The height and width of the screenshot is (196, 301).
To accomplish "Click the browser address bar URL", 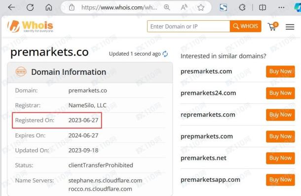I will click(x=119, y=7).
